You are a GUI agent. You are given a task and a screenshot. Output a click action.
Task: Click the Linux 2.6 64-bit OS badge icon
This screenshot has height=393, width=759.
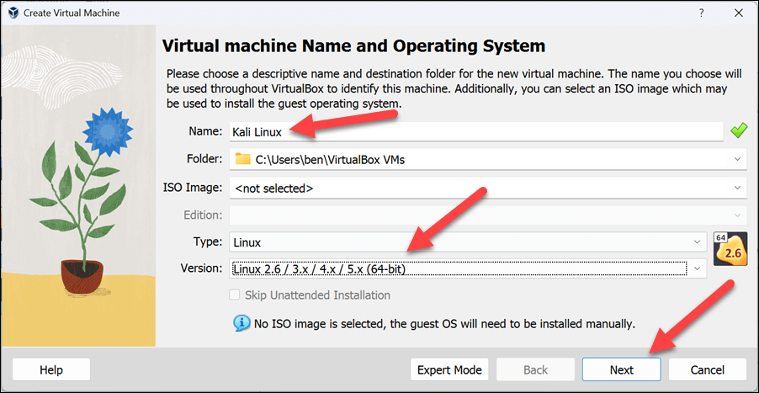(730, 249)
